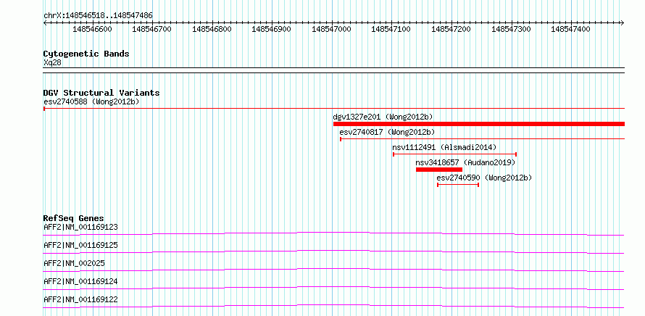Click the thick red nsv3418657 variant bar
Image resolution: width=645 pixels, height=316 pixels.
439,170
